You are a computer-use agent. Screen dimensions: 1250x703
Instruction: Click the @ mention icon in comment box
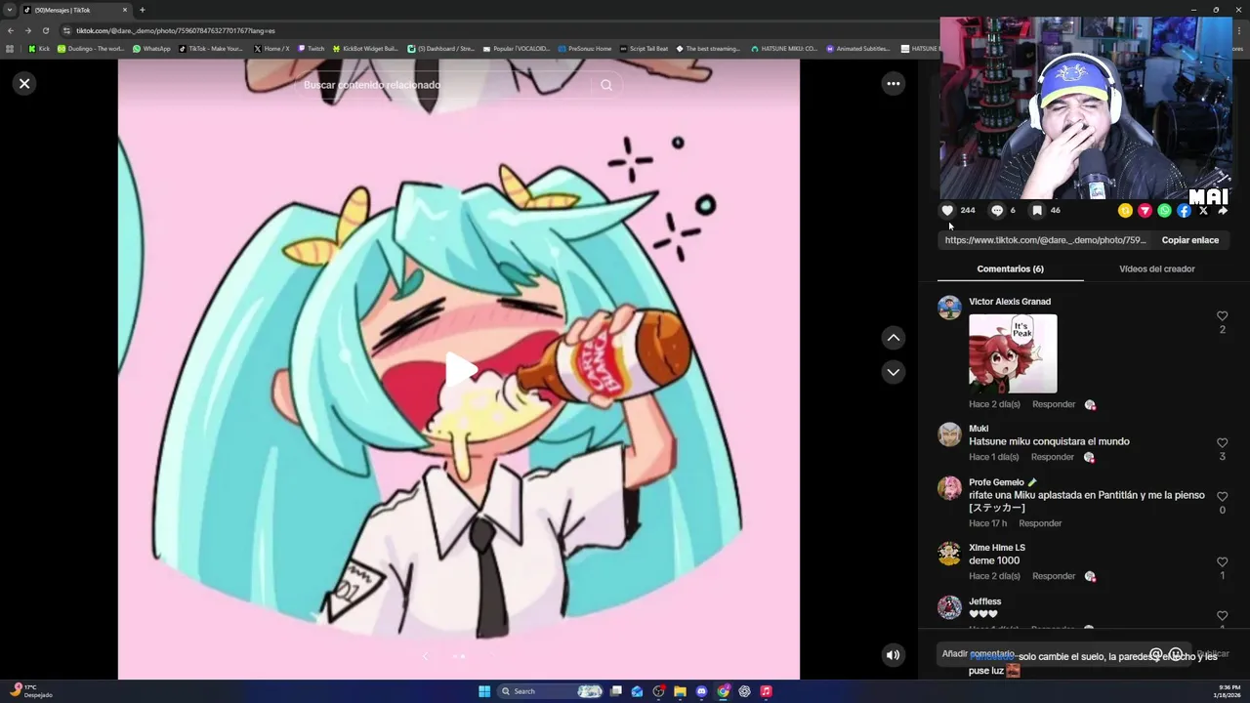(1156, 654)
